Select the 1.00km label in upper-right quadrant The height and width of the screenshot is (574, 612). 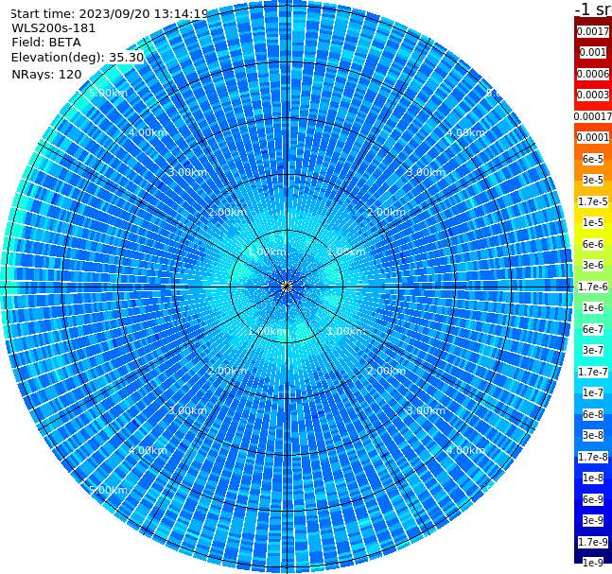346,252
